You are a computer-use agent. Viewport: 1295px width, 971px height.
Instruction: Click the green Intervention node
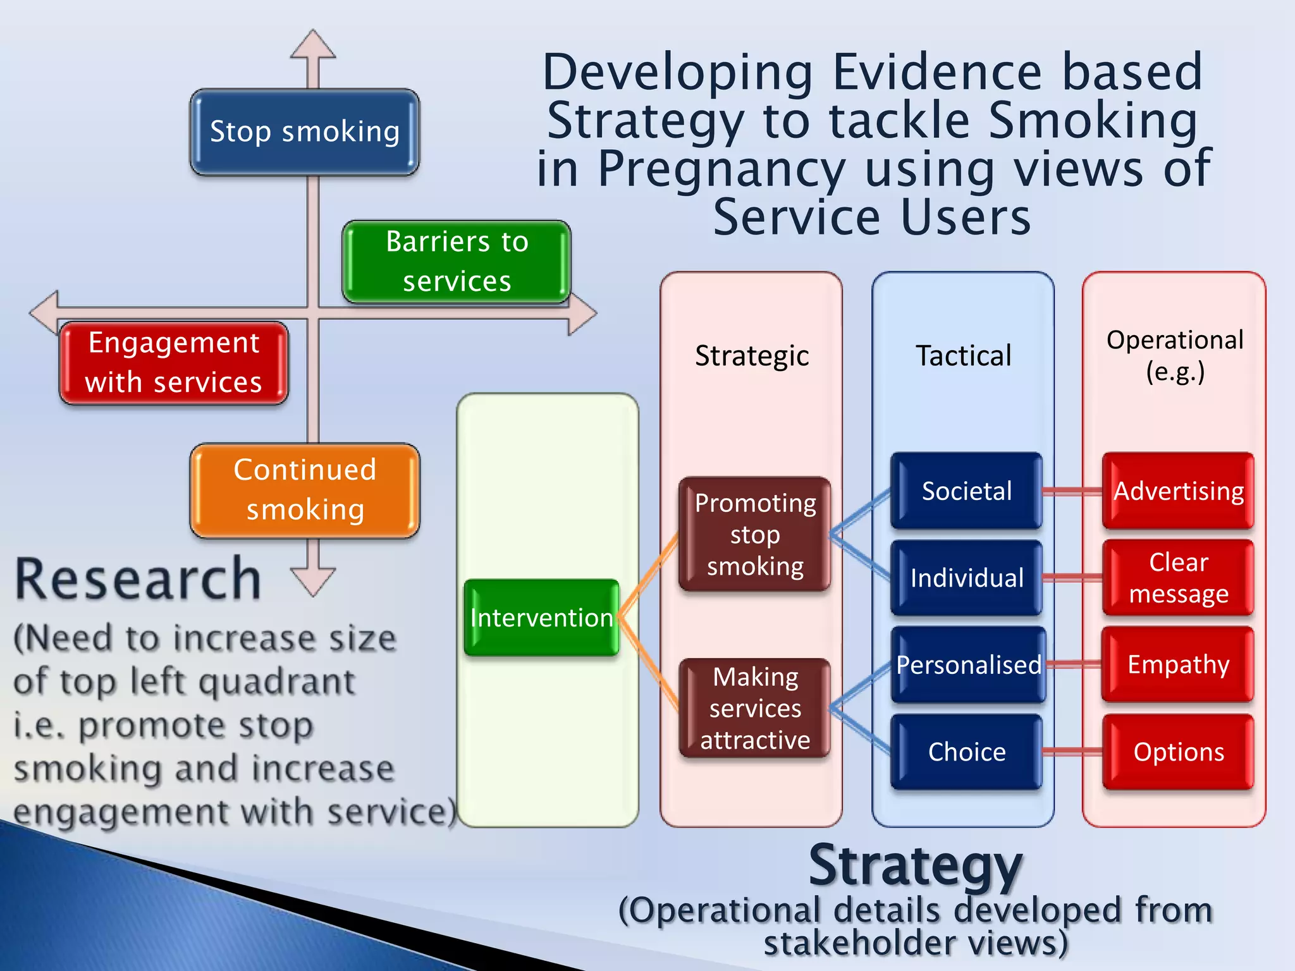point(541,617)
